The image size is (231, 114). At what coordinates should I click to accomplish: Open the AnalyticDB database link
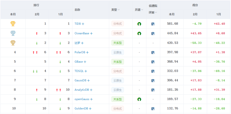(82, 90)
